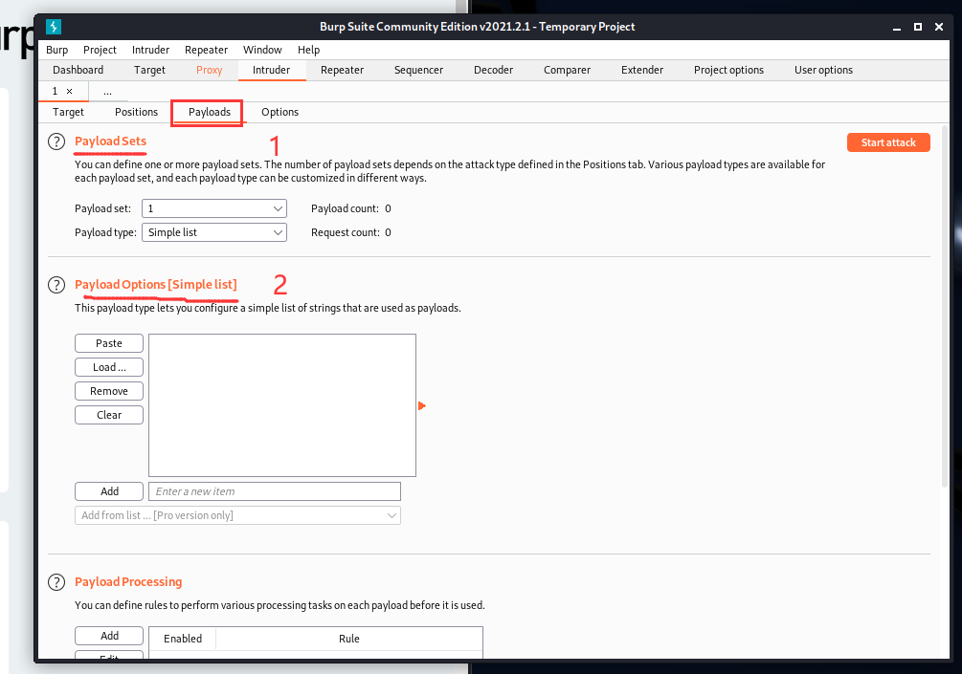Expand the Add from list Pro-only dropdown
This screenshot has height=674, width=962.
pyautogui.click(x=237, y=515)
